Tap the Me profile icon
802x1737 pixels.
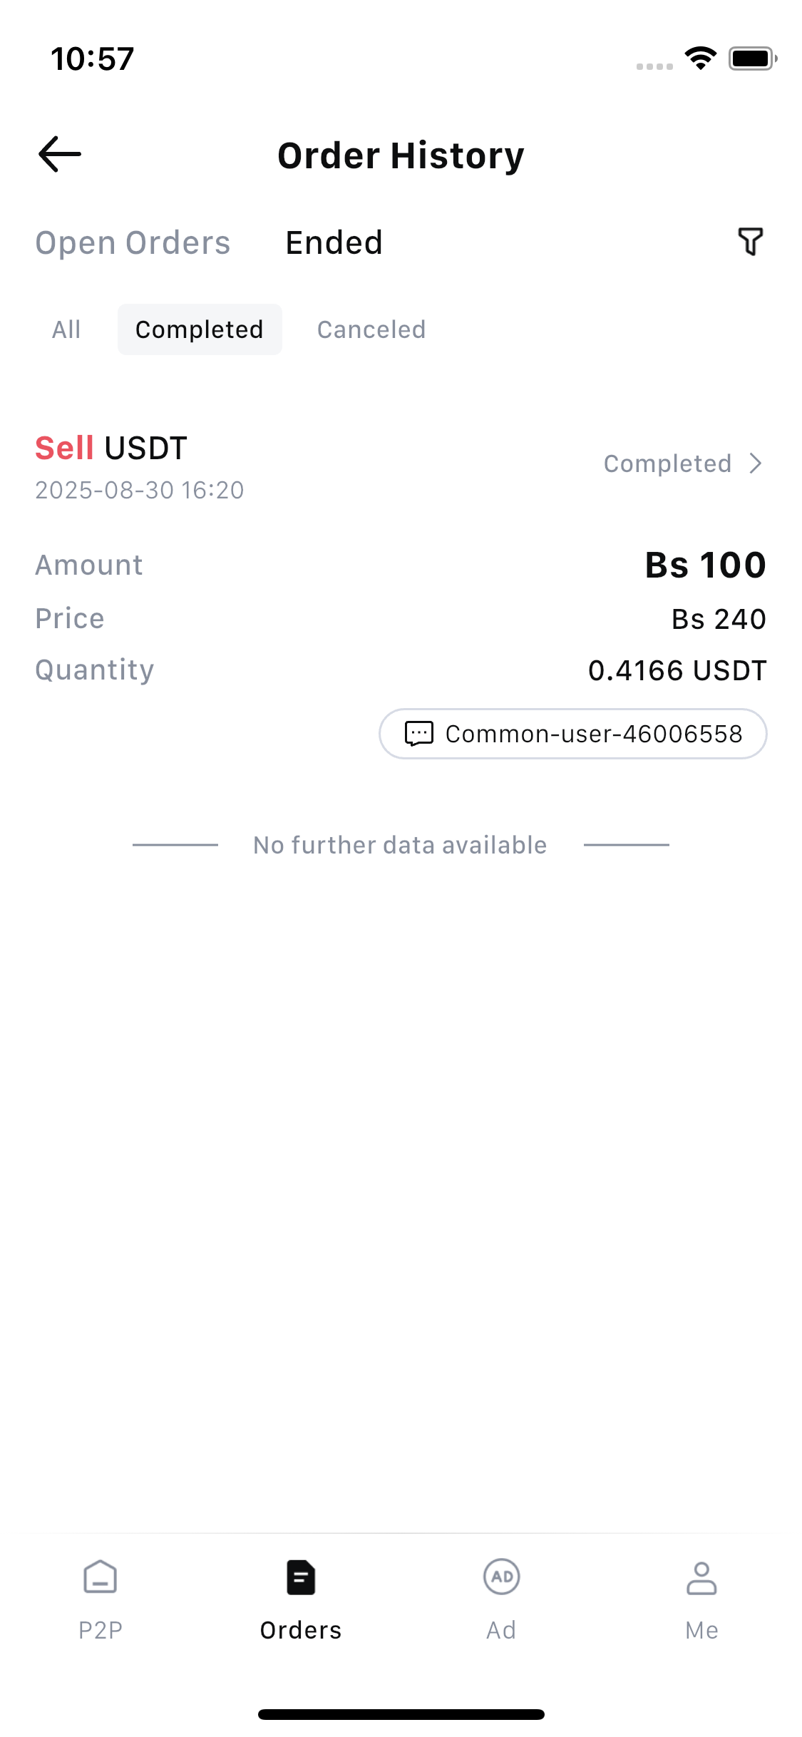[x=701, y=1577]
